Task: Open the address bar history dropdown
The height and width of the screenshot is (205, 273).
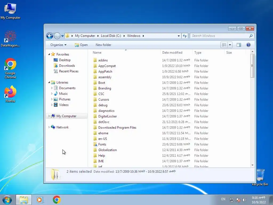Action: click(x=179, y=36)
